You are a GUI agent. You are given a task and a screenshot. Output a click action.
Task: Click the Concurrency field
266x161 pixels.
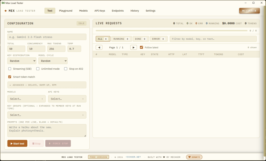[36, 49]
